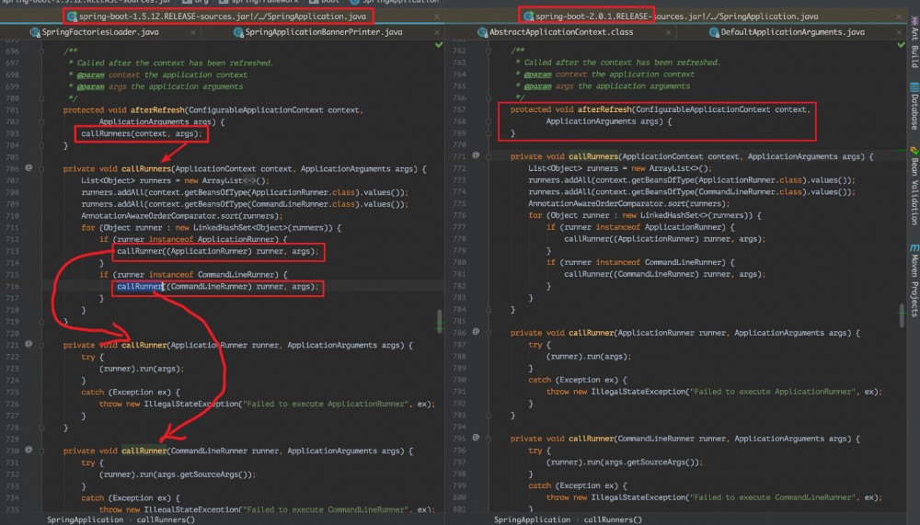920x525 pixels.
Task: Click gutter marker at line 786 in right editor
Action: [476, 332]
